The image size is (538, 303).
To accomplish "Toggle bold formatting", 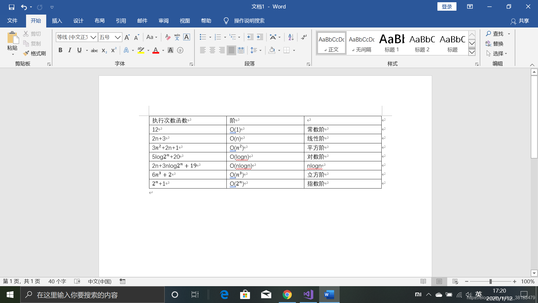I will pyautogui.click(x=60, y=50).
